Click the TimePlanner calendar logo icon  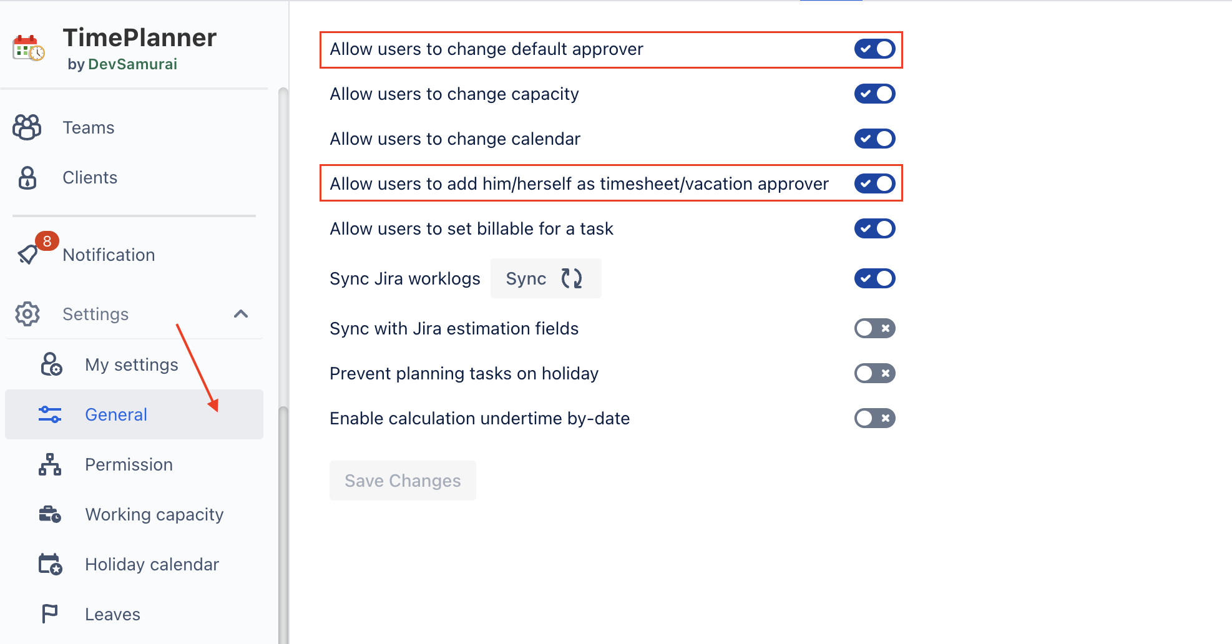click(x=29, y=48)
